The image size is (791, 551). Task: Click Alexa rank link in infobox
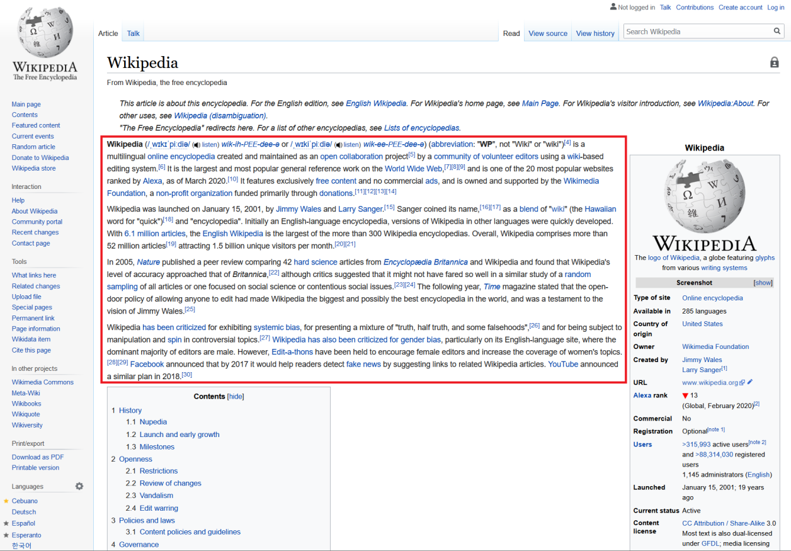[x=642, y=395]
